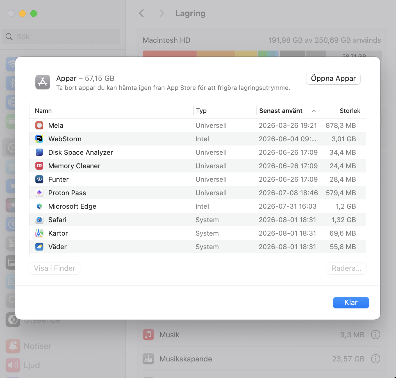The height and width of the screenshot is (378, 396).
Task: Select the Väder weather icon
Action: [x=39, y=247]
